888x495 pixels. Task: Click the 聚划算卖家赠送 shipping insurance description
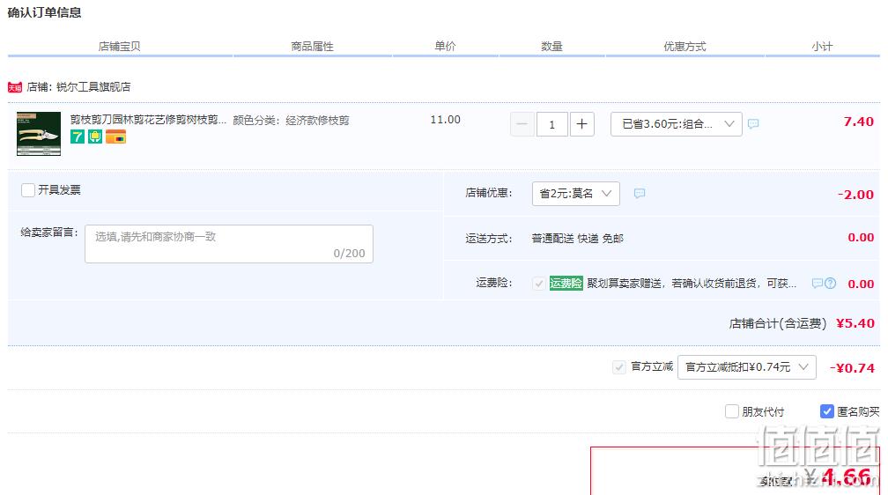[692, 284]
